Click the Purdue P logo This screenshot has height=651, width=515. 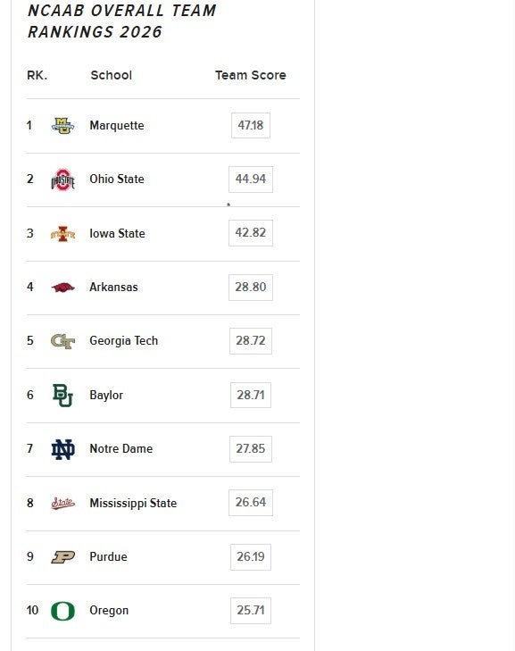point(62,556)
